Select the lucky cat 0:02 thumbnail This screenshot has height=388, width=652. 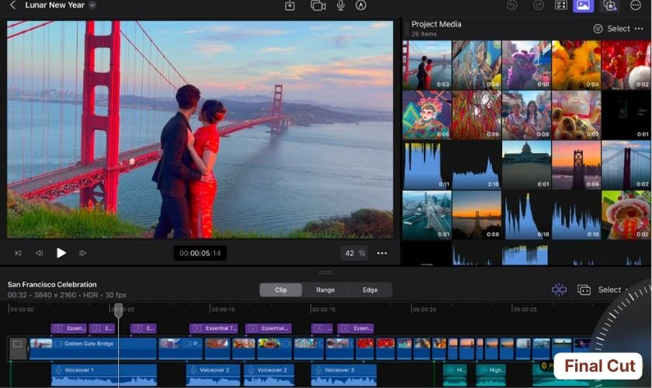(576, 115)
